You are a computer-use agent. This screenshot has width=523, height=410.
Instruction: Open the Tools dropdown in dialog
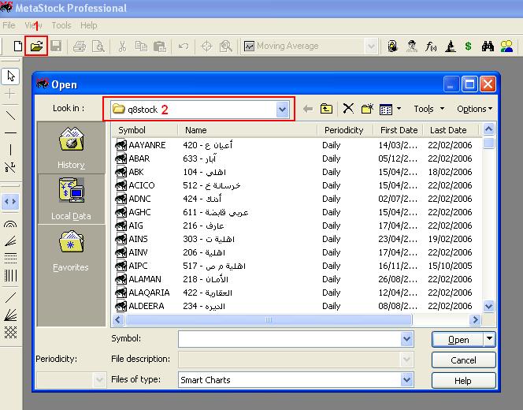pos(429,109)
